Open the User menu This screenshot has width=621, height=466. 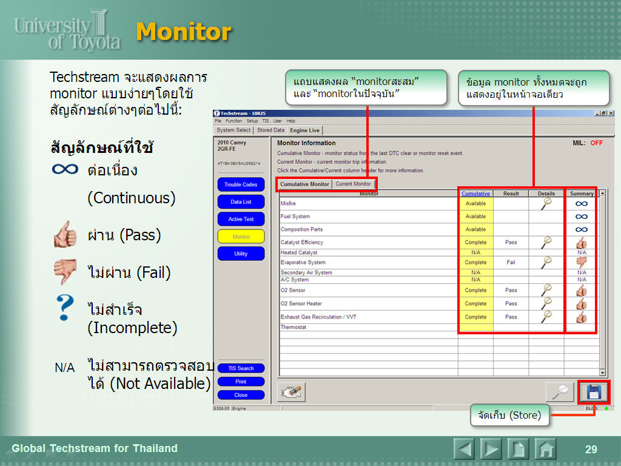pos(278,121)
